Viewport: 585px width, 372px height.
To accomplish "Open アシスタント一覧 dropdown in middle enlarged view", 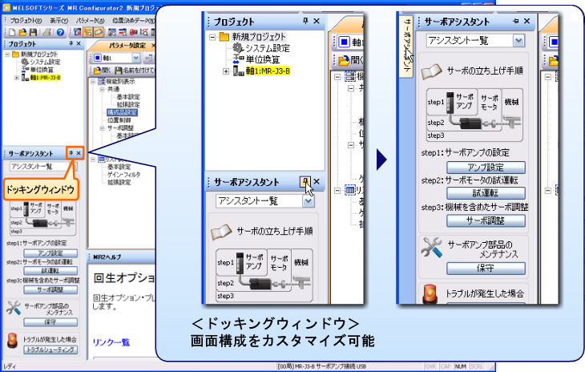I will [309, 201].
